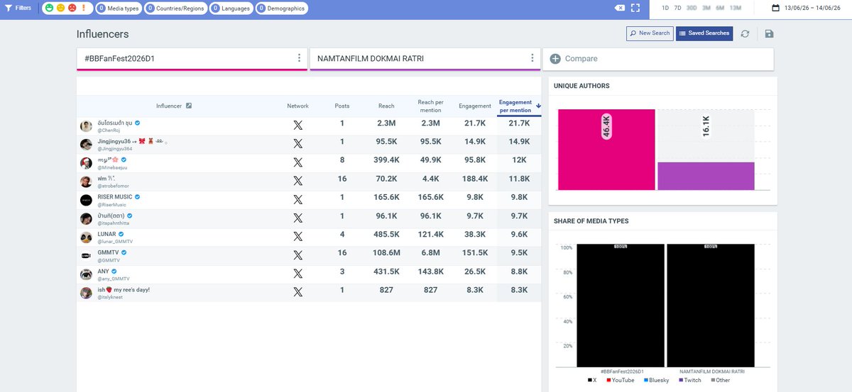Open the Languages filter dropdown
The image size is (852, 392).
231,9
